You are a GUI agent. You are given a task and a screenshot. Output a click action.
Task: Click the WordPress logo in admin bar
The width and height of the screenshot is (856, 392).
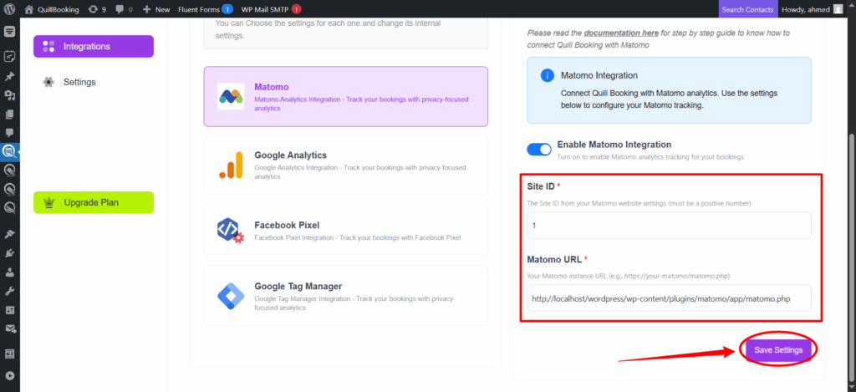click(x=9, y=9)
